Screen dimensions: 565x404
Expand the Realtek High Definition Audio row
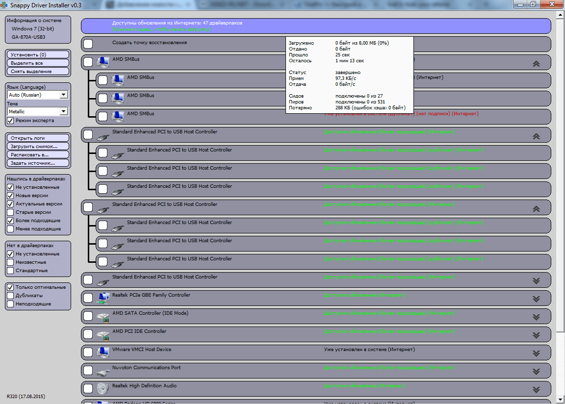click(536, 390)
